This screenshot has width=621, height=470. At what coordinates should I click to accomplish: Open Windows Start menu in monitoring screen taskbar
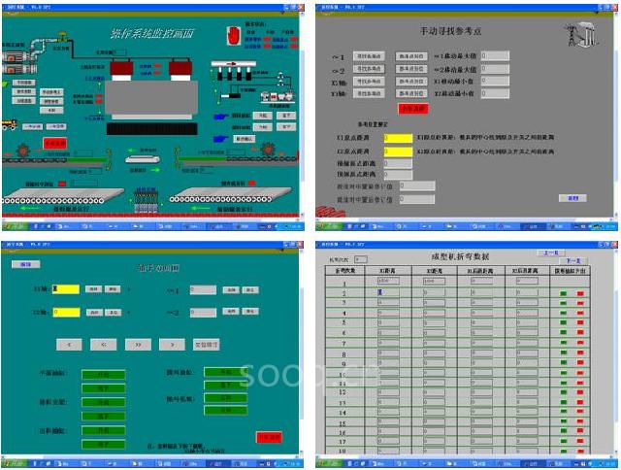pos(16,224)
